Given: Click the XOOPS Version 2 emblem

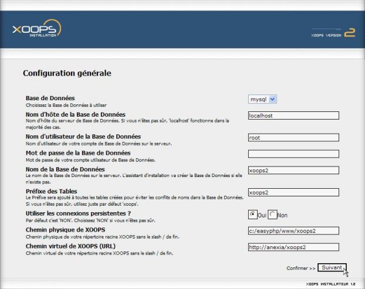Looking at the screenshot, I should (x=333, y=33).
